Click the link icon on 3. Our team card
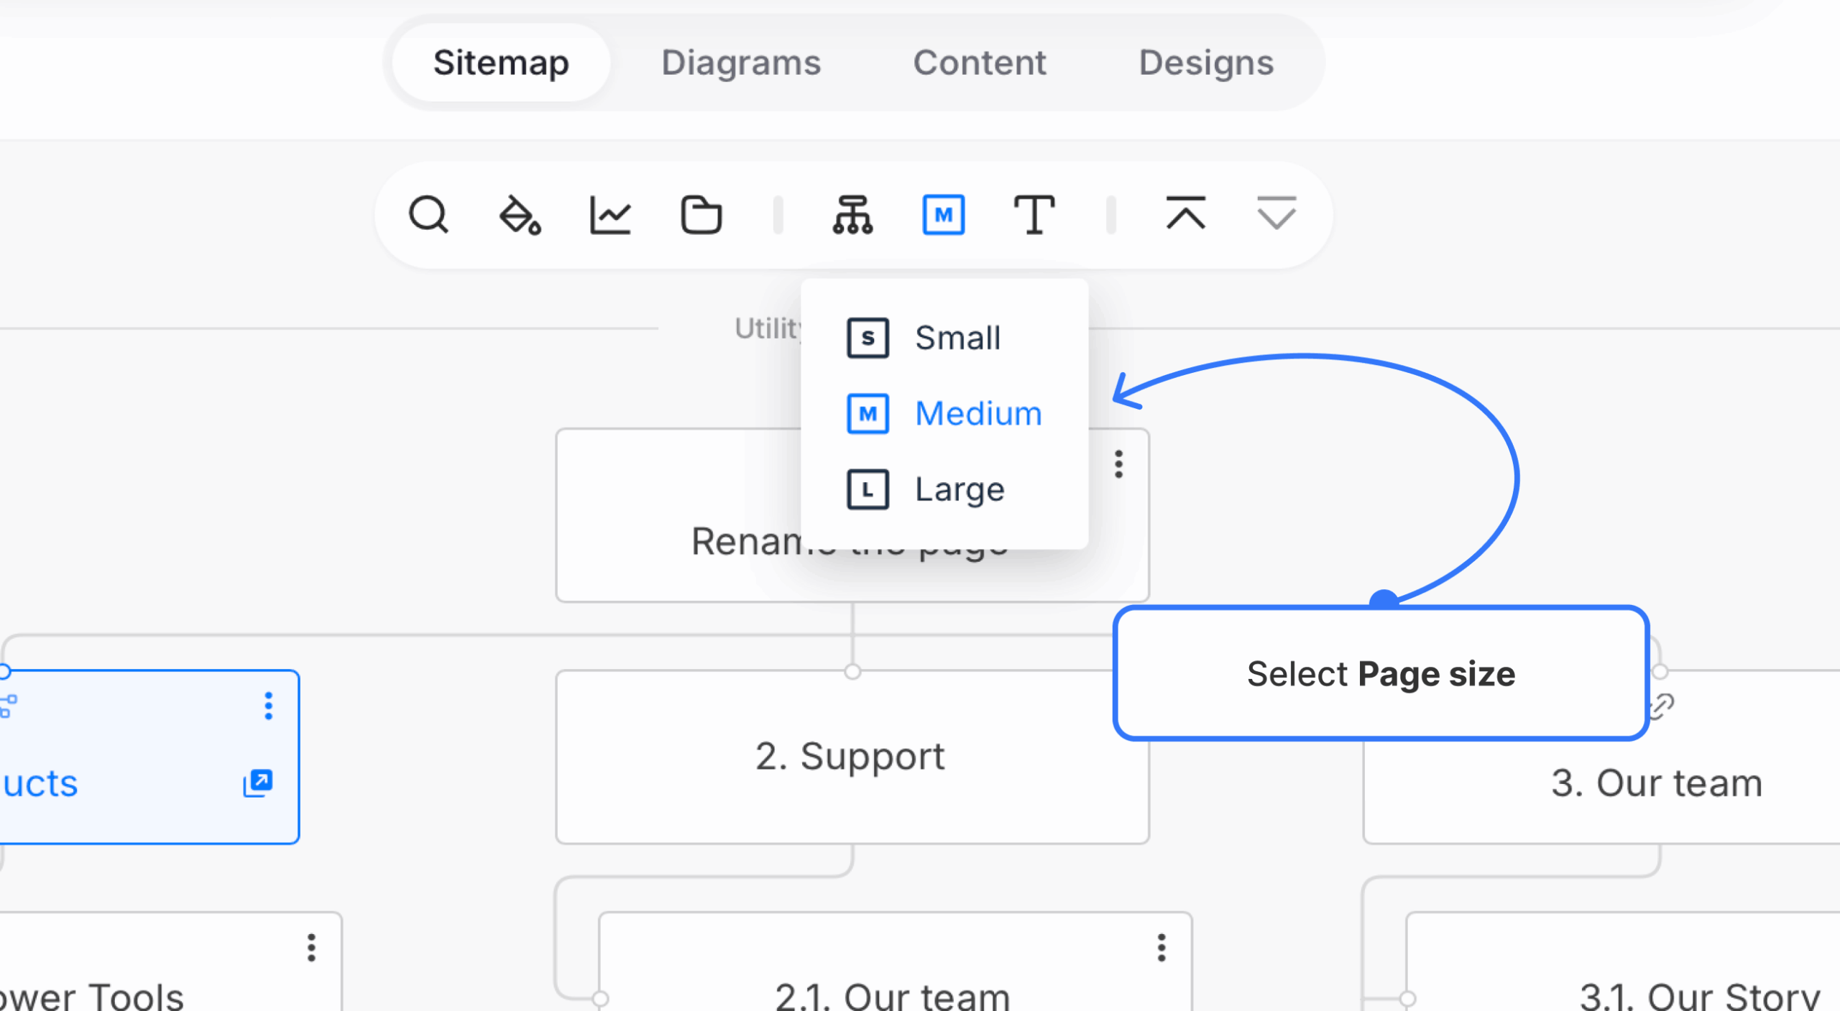The image size is (1840, 1011). pos(1662,706)
